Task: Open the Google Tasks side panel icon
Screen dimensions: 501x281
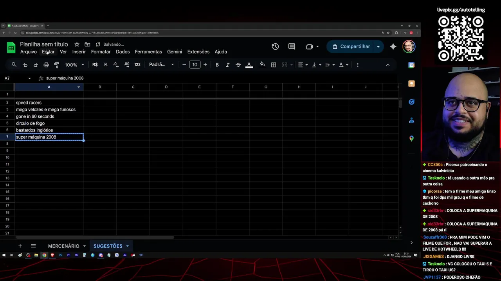Action: point(411,102)
